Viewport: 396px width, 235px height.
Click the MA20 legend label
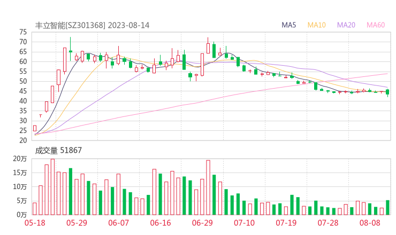[346, 25]
